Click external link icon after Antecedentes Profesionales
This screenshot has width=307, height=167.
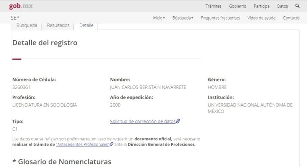(111, 145)
